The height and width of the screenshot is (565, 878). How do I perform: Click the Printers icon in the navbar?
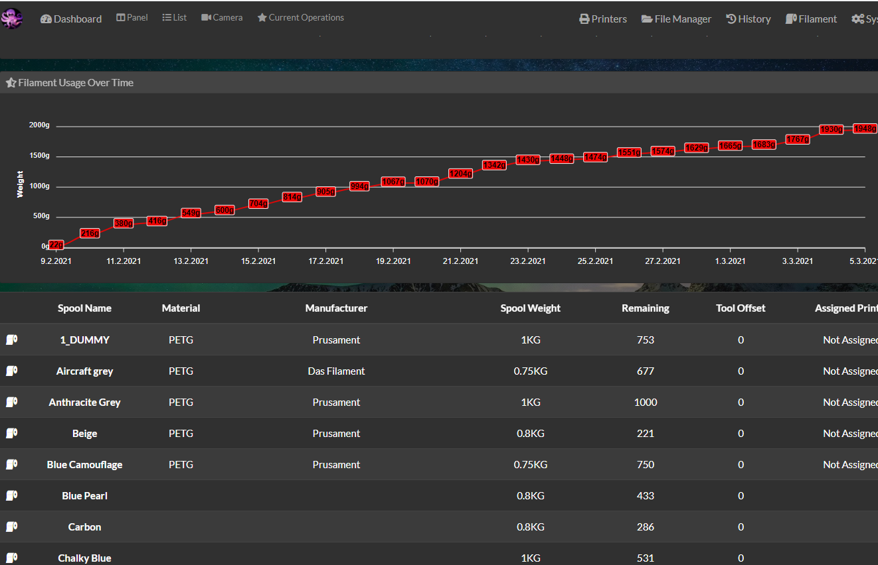tap(583, 19)
